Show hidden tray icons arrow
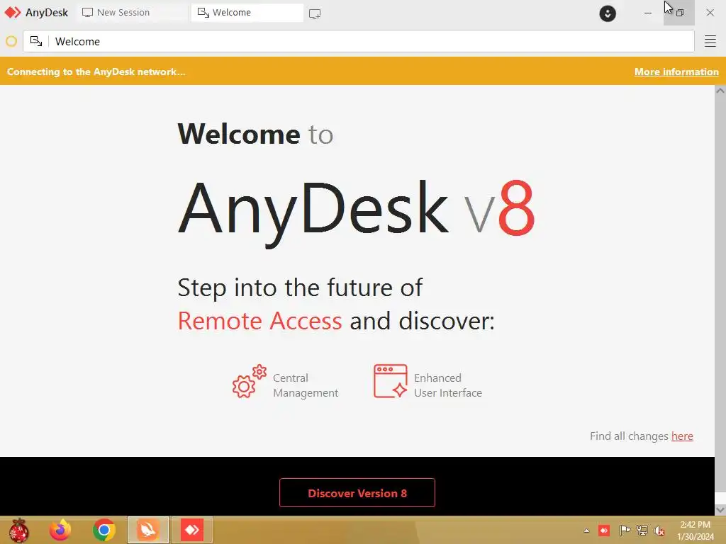The width and height of the screenshot is (726, 544). (586, 531)
